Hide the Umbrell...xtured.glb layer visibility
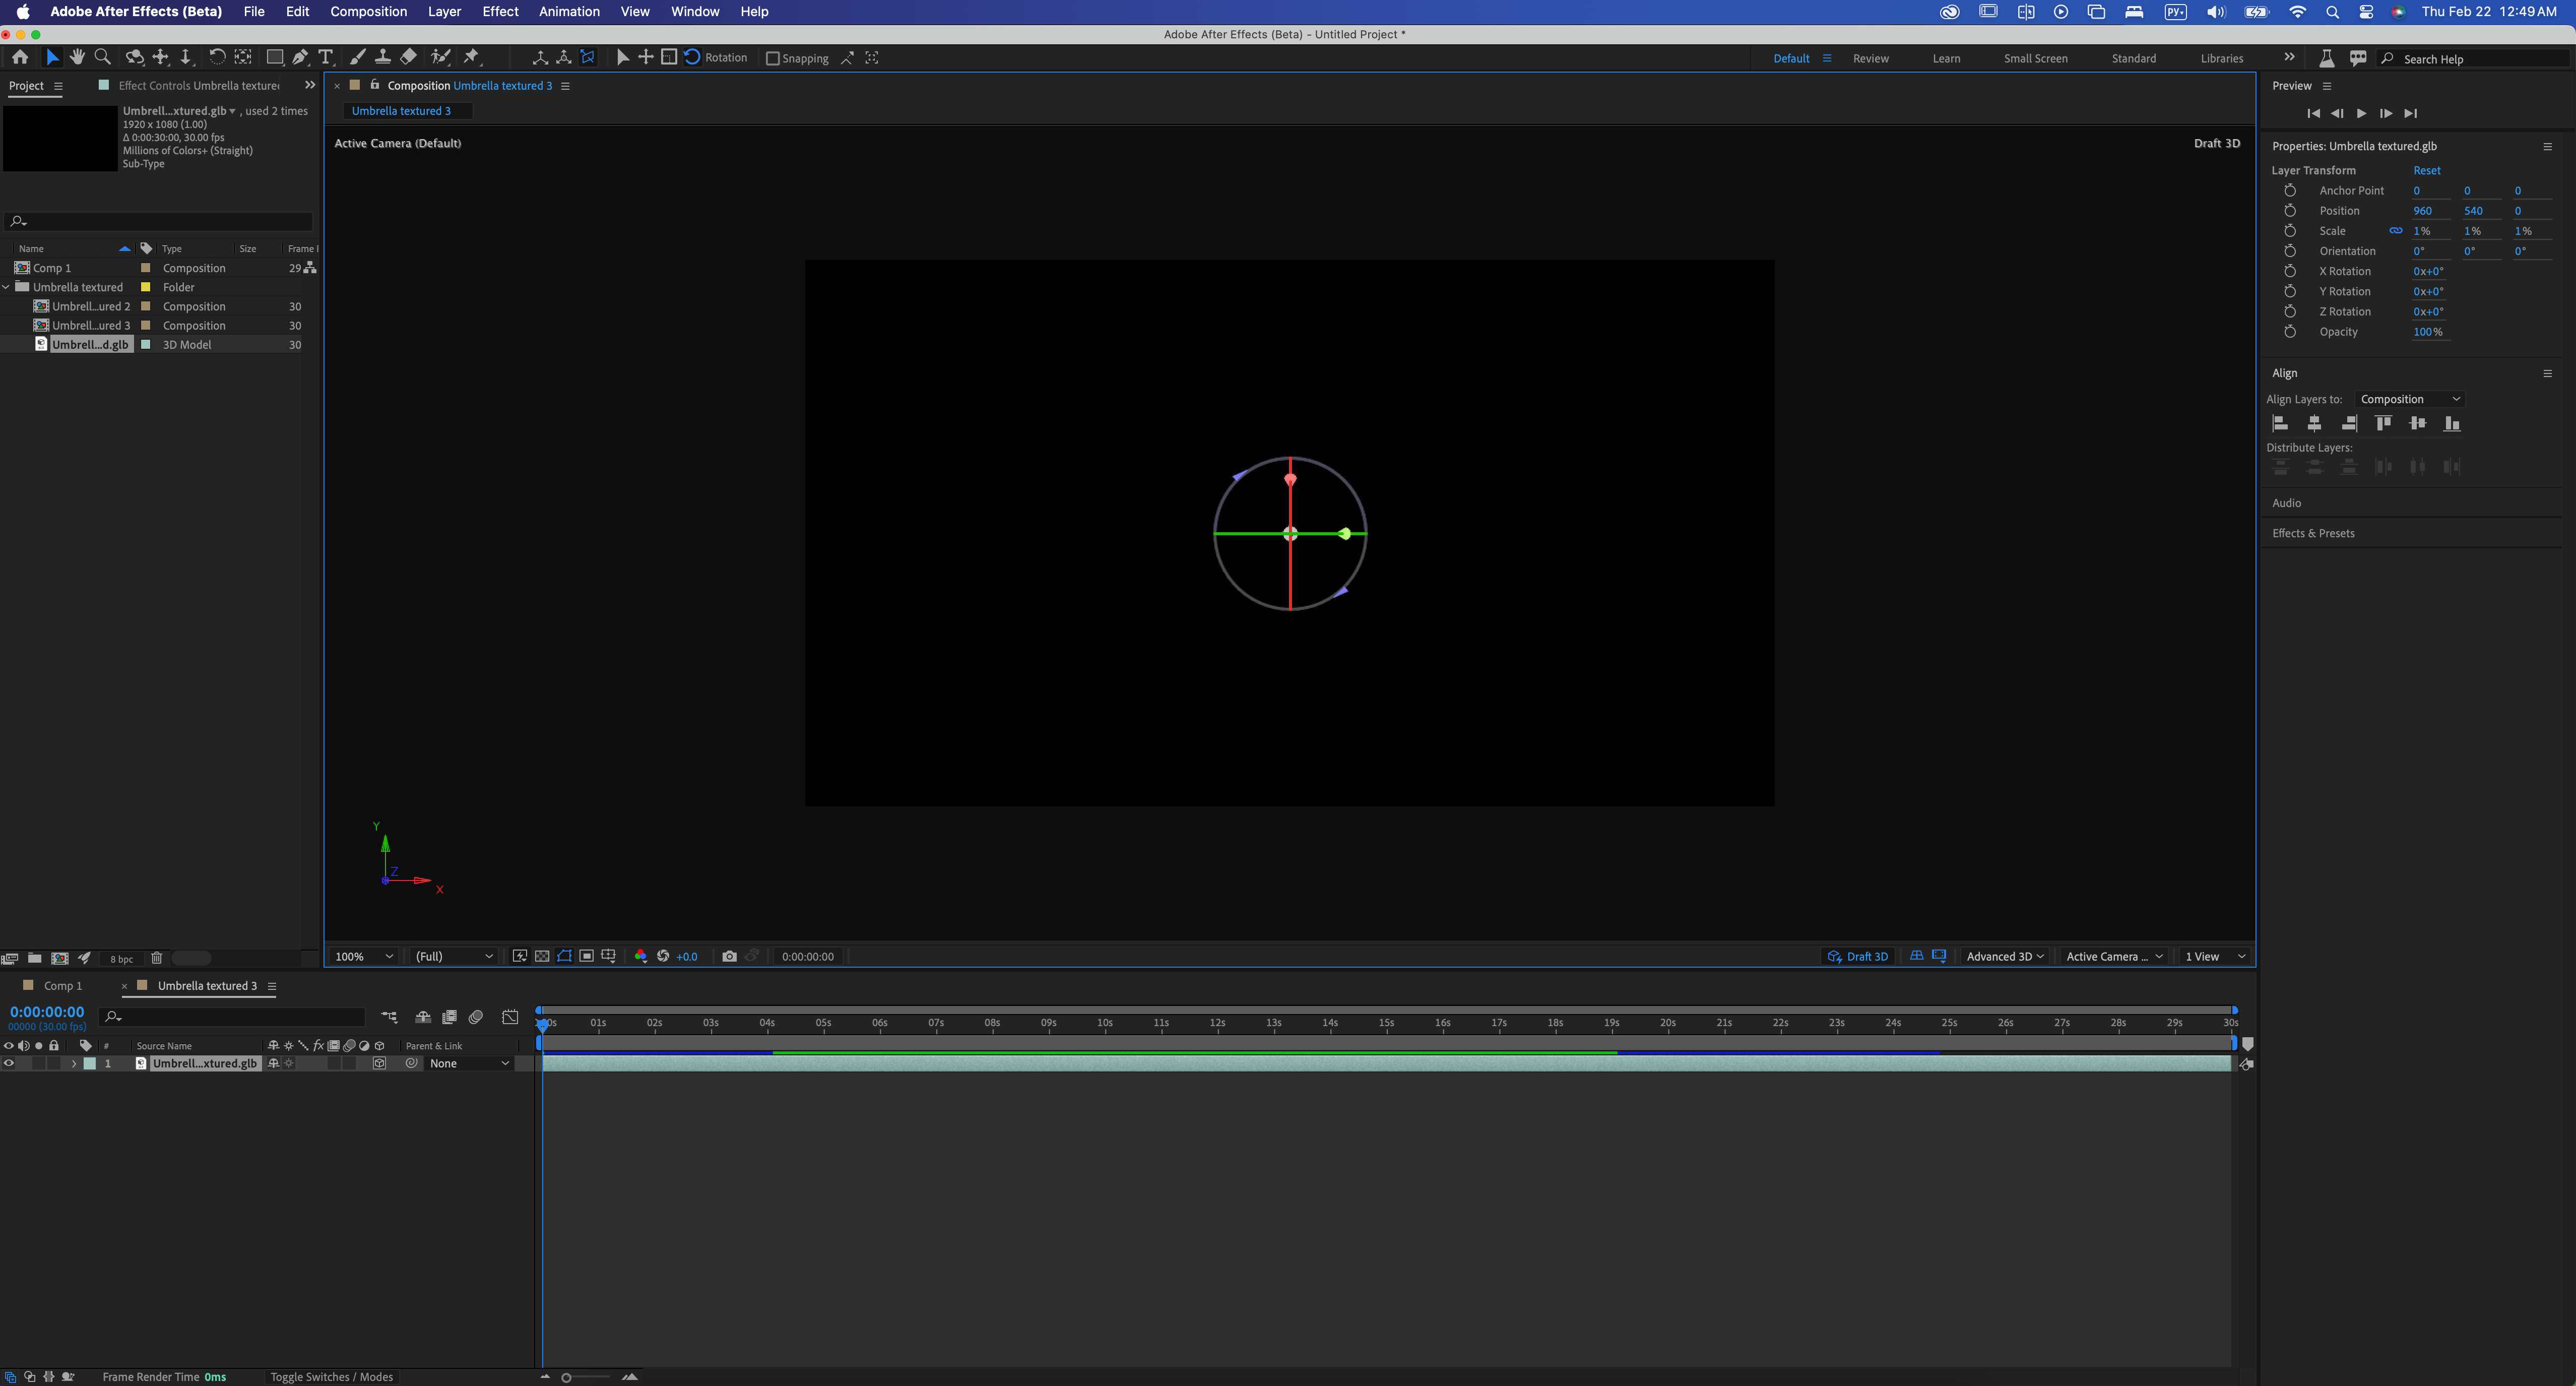2576x1386 pixels. [x=9, y=1063]
